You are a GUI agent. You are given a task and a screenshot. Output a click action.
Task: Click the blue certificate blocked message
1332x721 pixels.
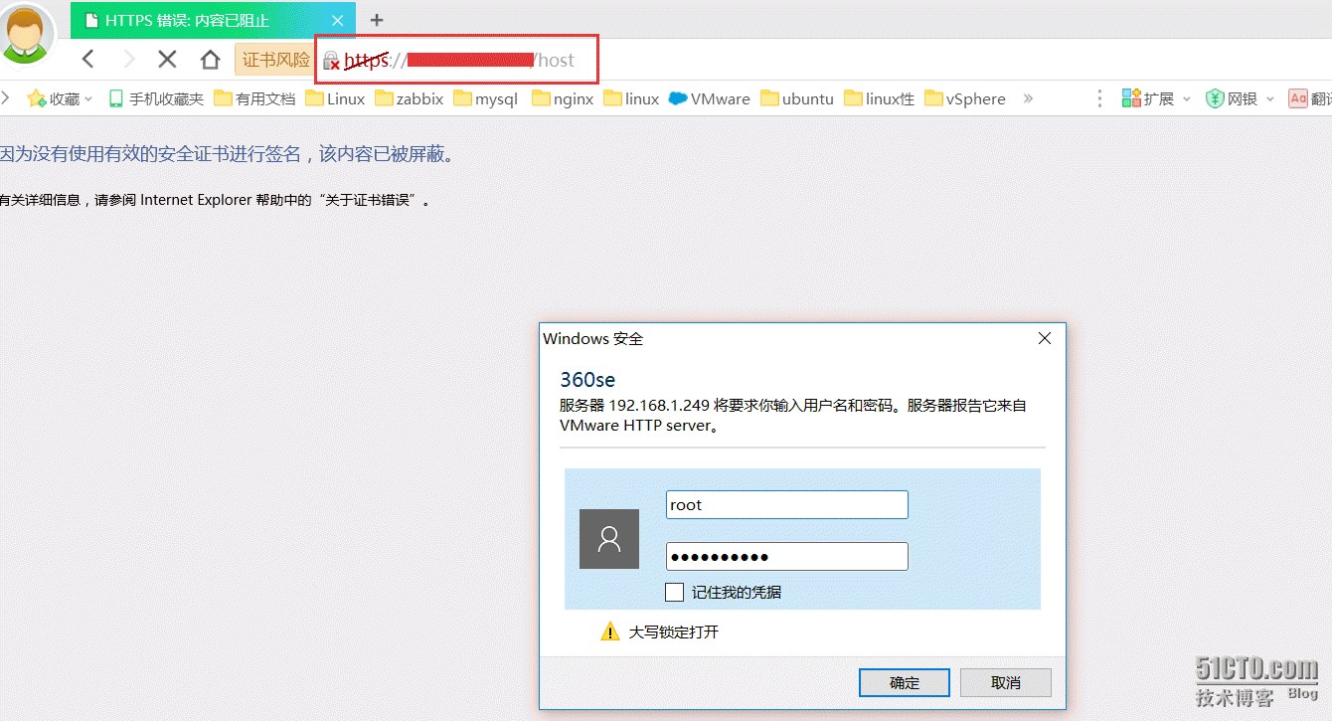click(x=228, y=154)
